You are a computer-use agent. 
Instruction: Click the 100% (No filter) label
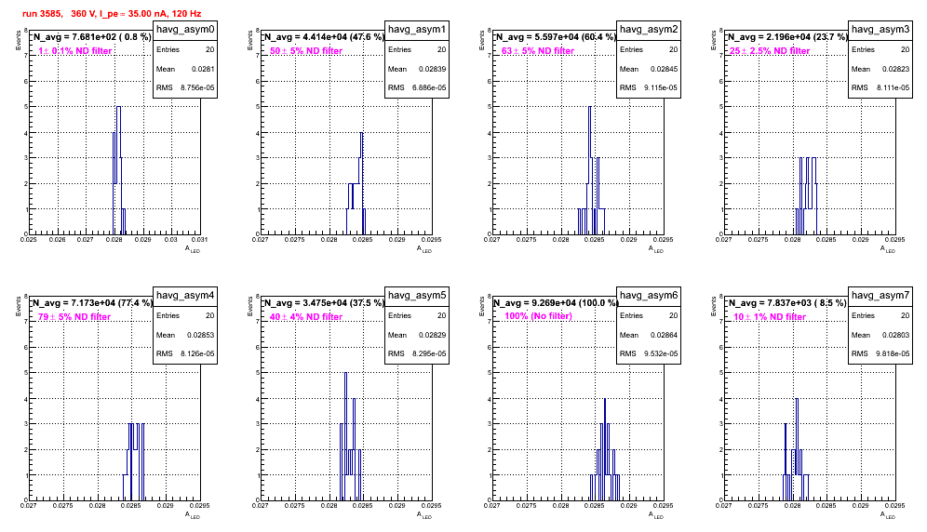(x=538, y=316)
